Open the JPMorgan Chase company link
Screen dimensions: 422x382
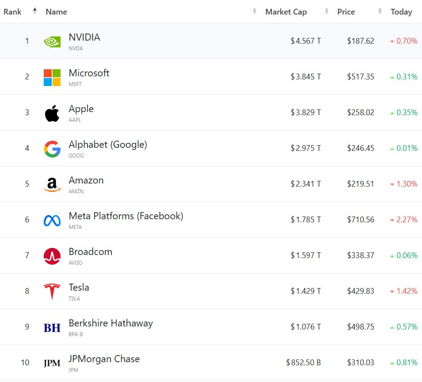tap(104, 359)
